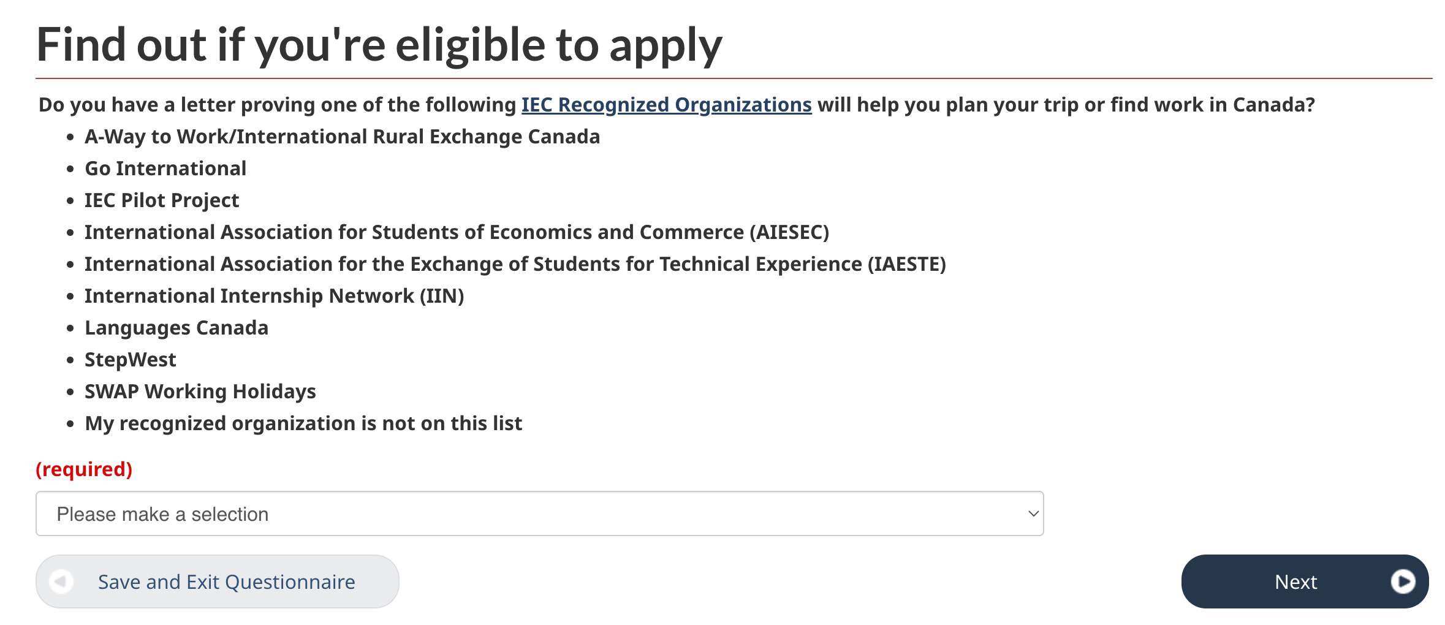Click the AIESEC organization list item

tap(457, 232)
